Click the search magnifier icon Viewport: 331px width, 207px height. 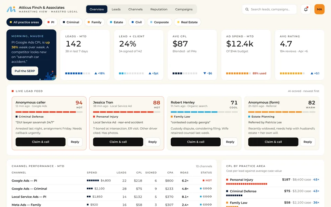coord(247,9)
